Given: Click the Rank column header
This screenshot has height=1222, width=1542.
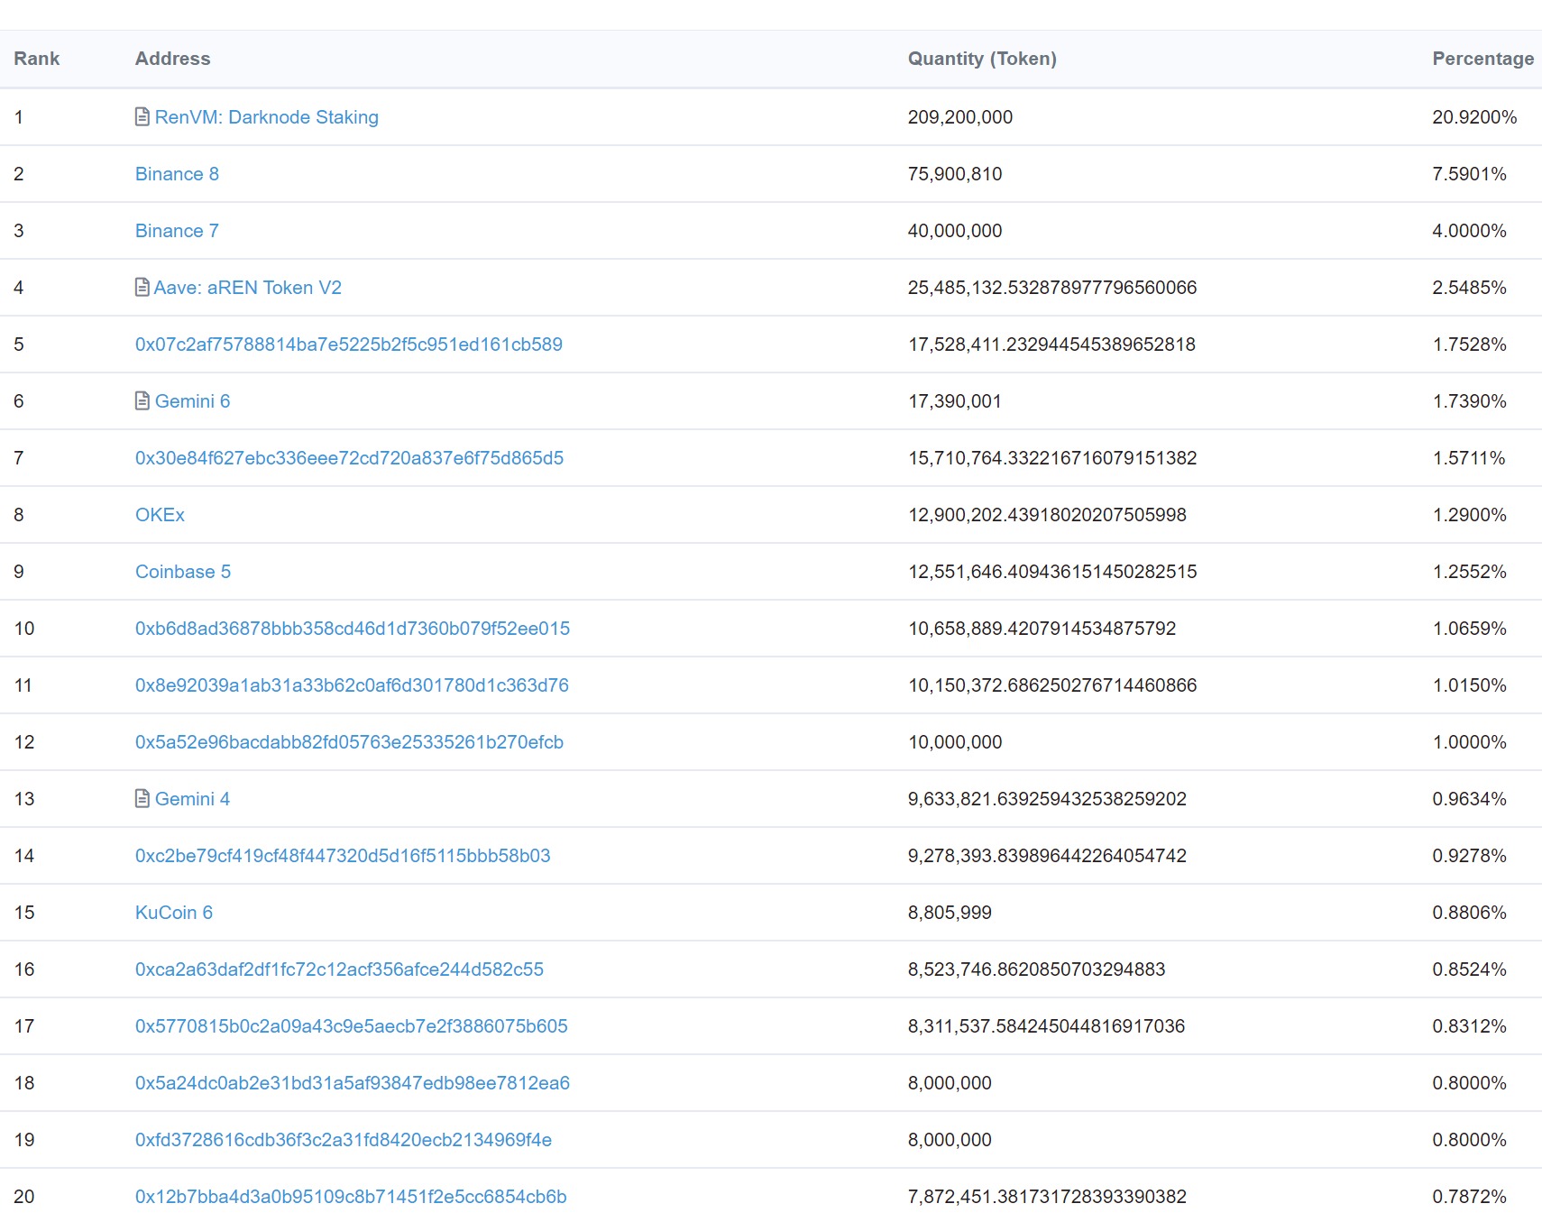Looking at the screenshot, I should (37, 59).
